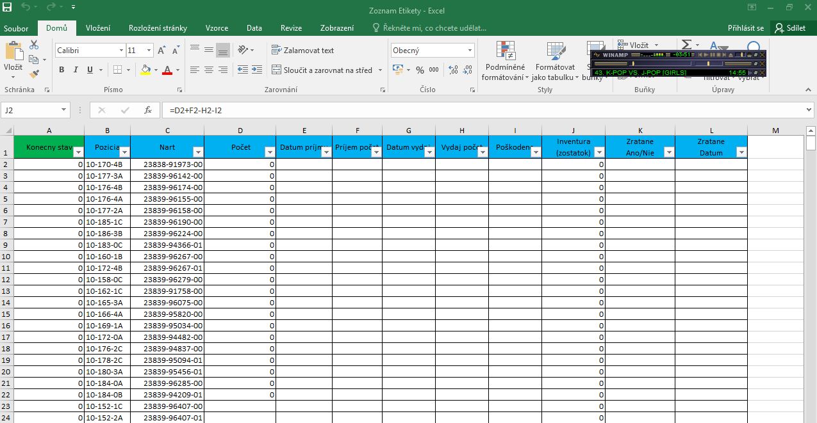Apply cell borders with the borders icon
This screenshot has height=423, width=817.
(x=117, y=70)
